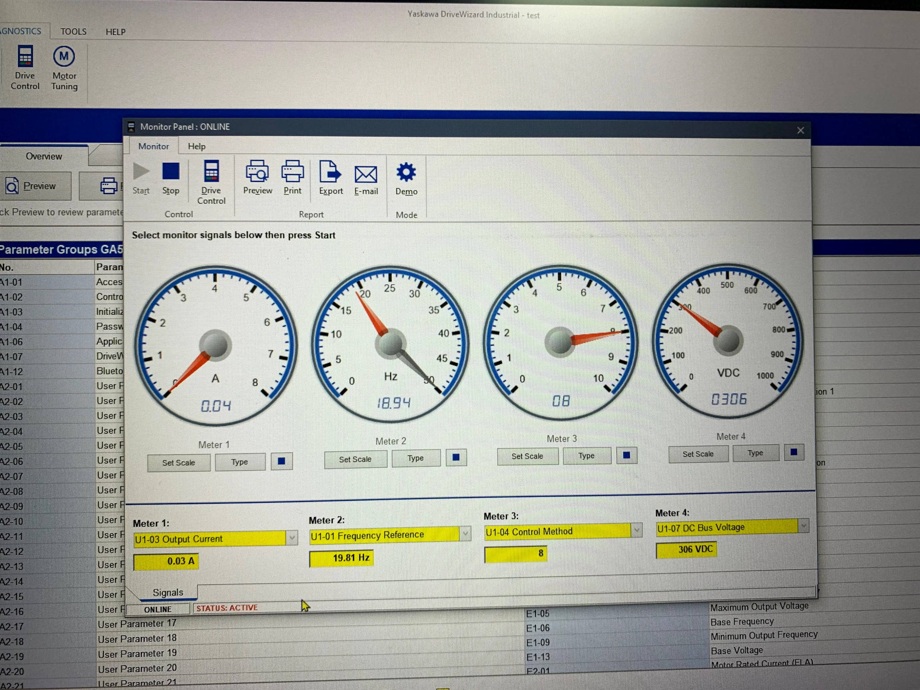The height and width of the screenshot is (690, 920).
Task: Click the E-mail envelope icon
Action: (x=366, y=174)
